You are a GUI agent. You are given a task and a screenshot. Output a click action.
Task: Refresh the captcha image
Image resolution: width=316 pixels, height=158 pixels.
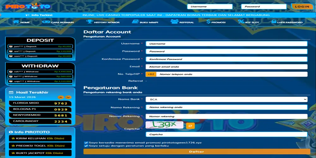click(190, 126)
